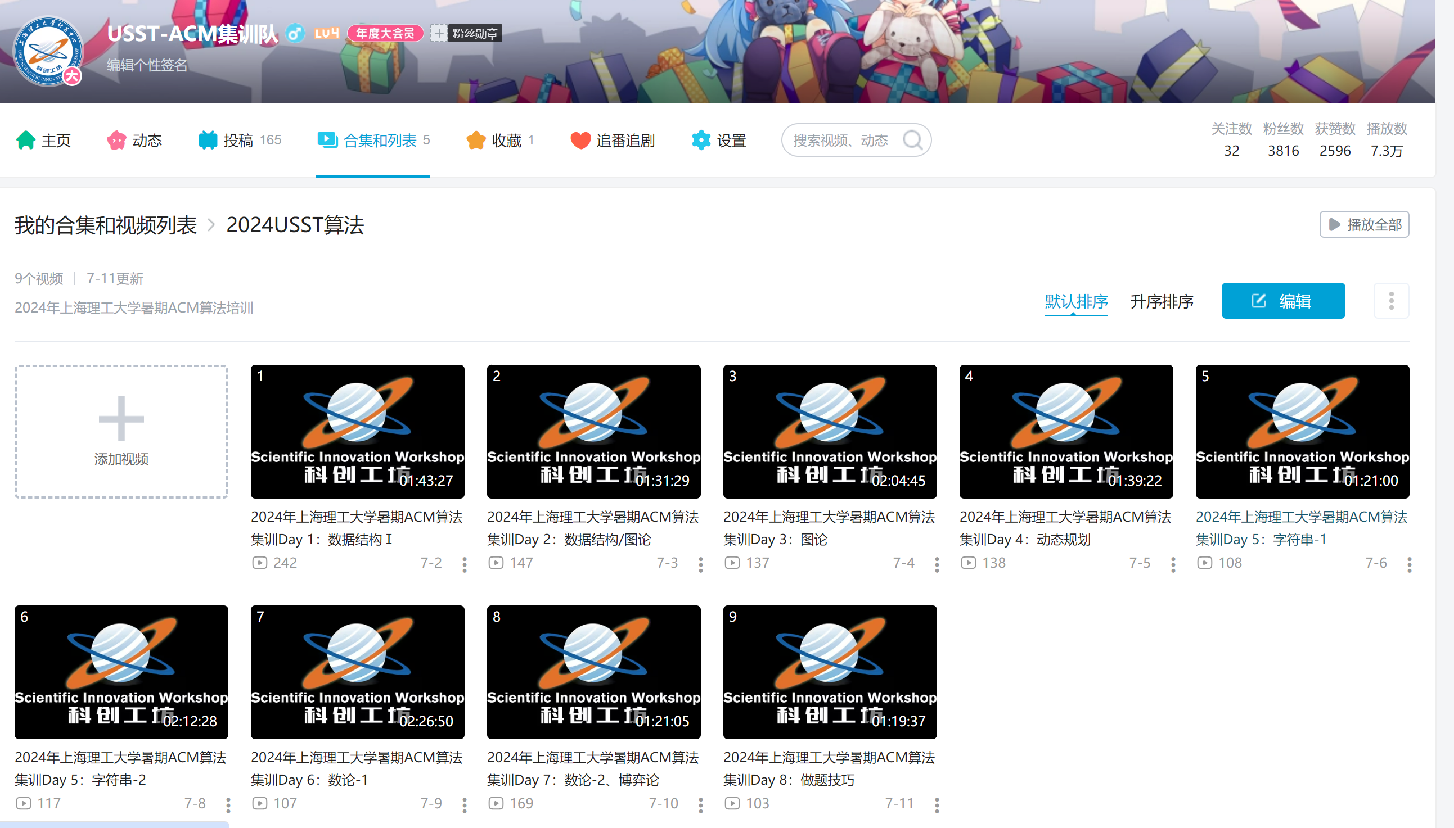The height and width of the screenshot is (828, 1454).
Task: Go back to my collections breadcrumb link
Action: 105,225
